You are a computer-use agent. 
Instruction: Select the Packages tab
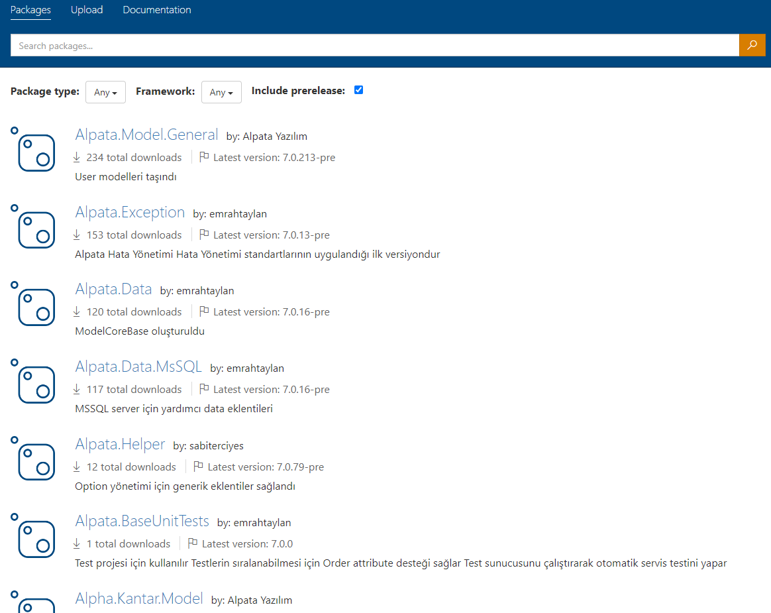point(30,10)
